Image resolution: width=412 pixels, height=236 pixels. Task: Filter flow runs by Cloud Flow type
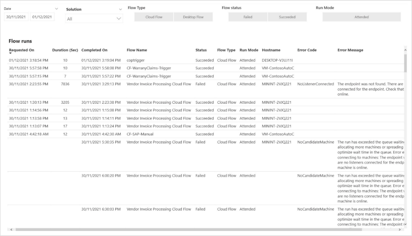[x=153, y=17]
